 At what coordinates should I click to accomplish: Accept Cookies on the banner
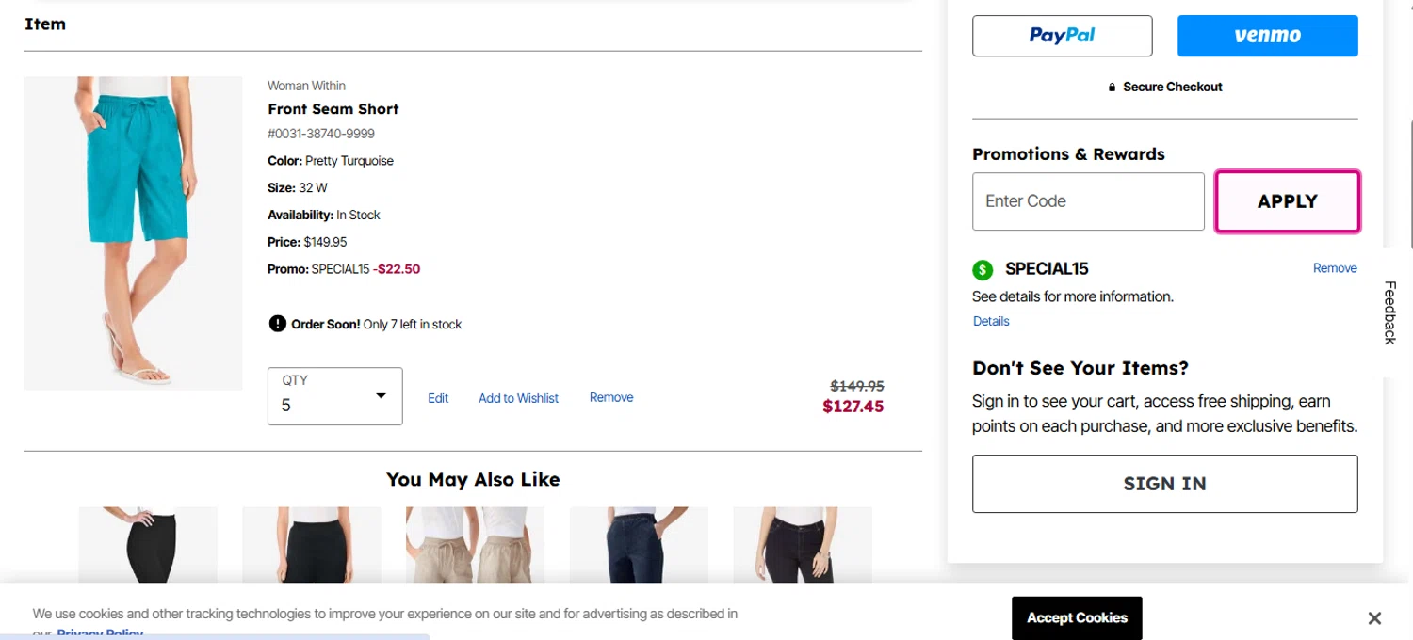click(1077, 618)
